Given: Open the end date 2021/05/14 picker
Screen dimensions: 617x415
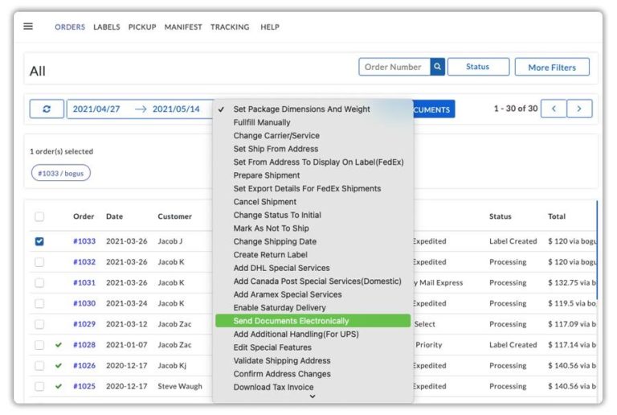Looking at the screenshot, I should point(176,109).
